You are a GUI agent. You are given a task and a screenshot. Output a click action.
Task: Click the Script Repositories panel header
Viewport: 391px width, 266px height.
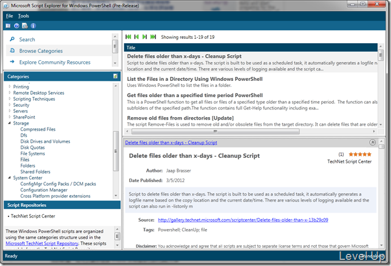point(62,205)
